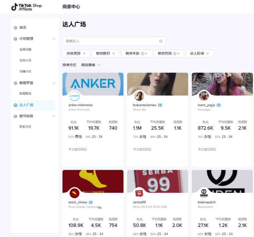Click the inem_jogja banner photo
The image size is (254, 237).
222,84
